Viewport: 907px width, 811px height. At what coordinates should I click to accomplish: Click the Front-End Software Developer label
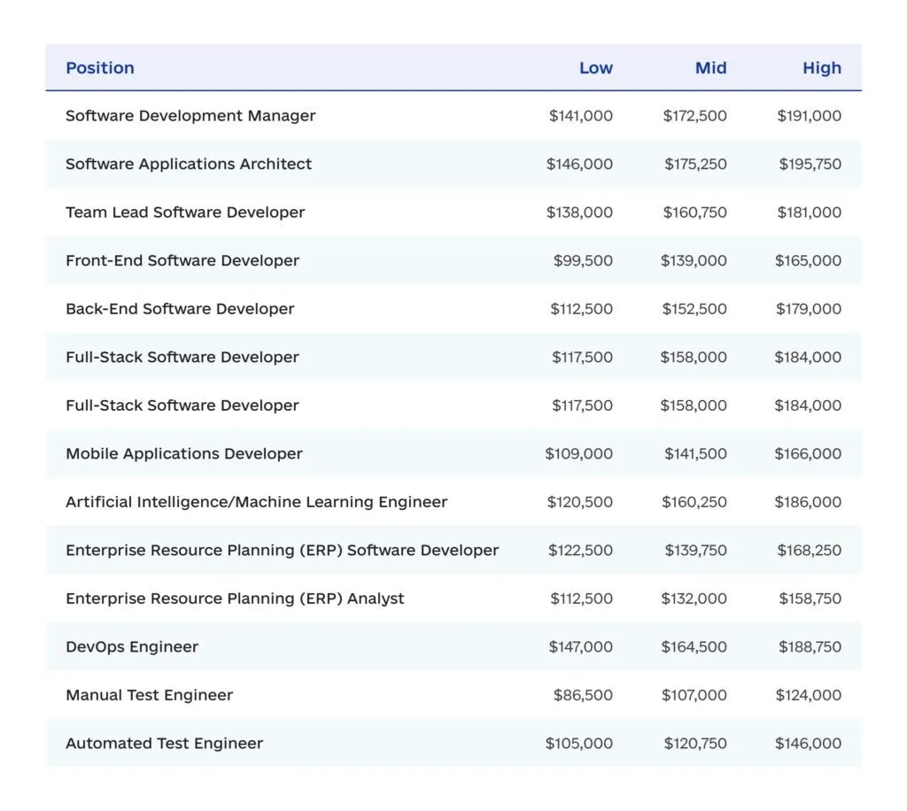[x=182, y=260]
